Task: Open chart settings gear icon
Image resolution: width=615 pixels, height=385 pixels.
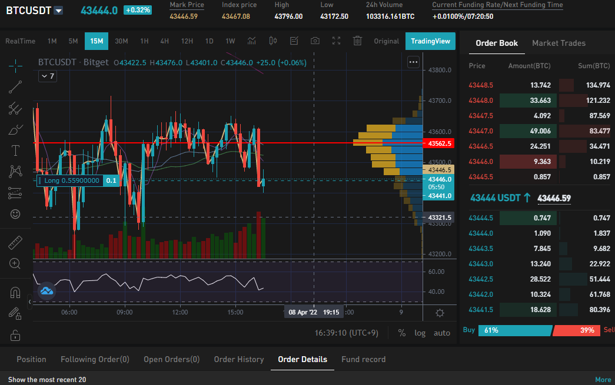Action: (440, 313)
